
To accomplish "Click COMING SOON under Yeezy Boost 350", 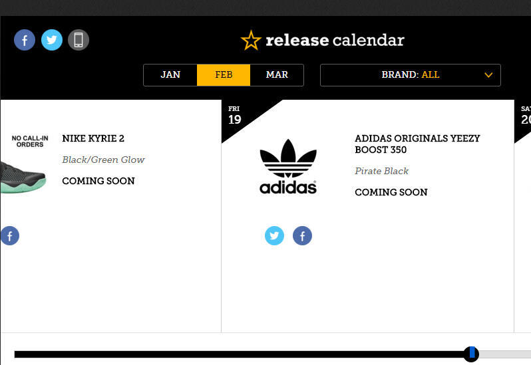I will click(391, 192).
